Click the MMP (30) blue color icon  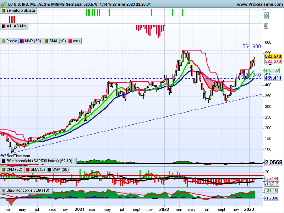coord(22,41)
